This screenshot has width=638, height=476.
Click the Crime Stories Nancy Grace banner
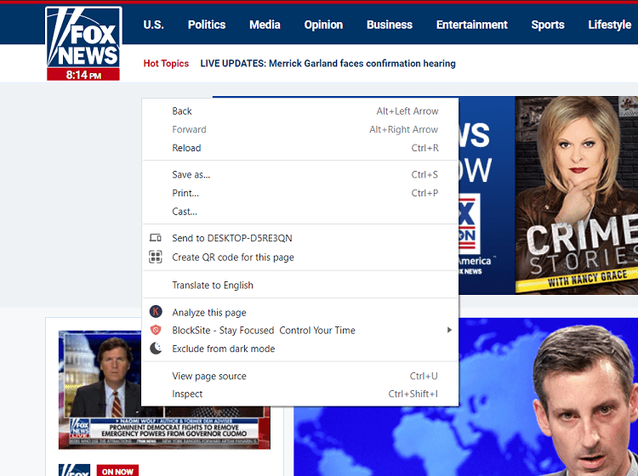pos(576,195)
